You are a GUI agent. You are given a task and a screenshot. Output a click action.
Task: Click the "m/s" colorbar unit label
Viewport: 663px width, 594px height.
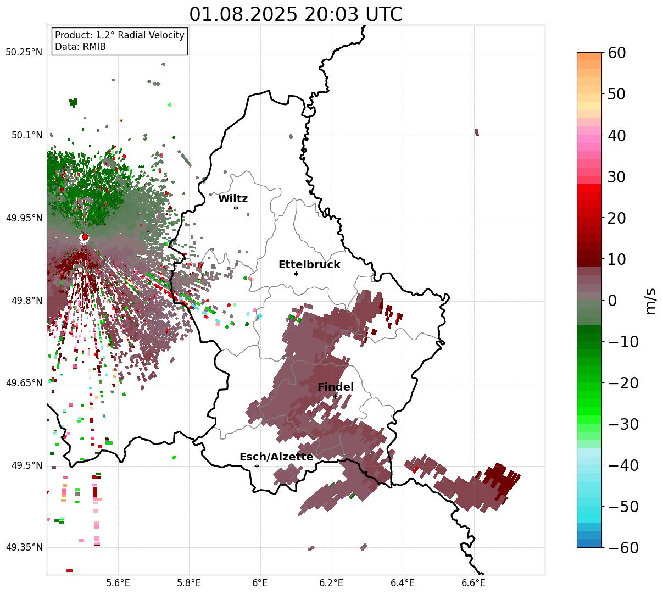(650, 300)
